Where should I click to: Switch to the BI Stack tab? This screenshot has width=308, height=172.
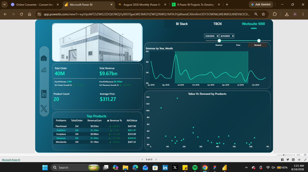pyautogui.click(x=182, y=24)
